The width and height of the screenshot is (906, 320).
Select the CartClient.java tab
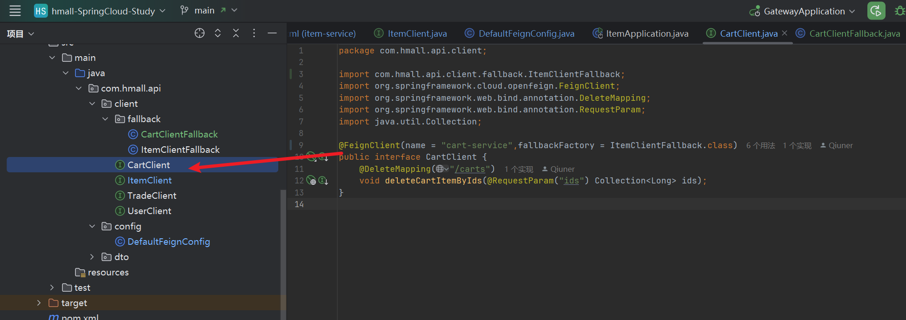748,33
